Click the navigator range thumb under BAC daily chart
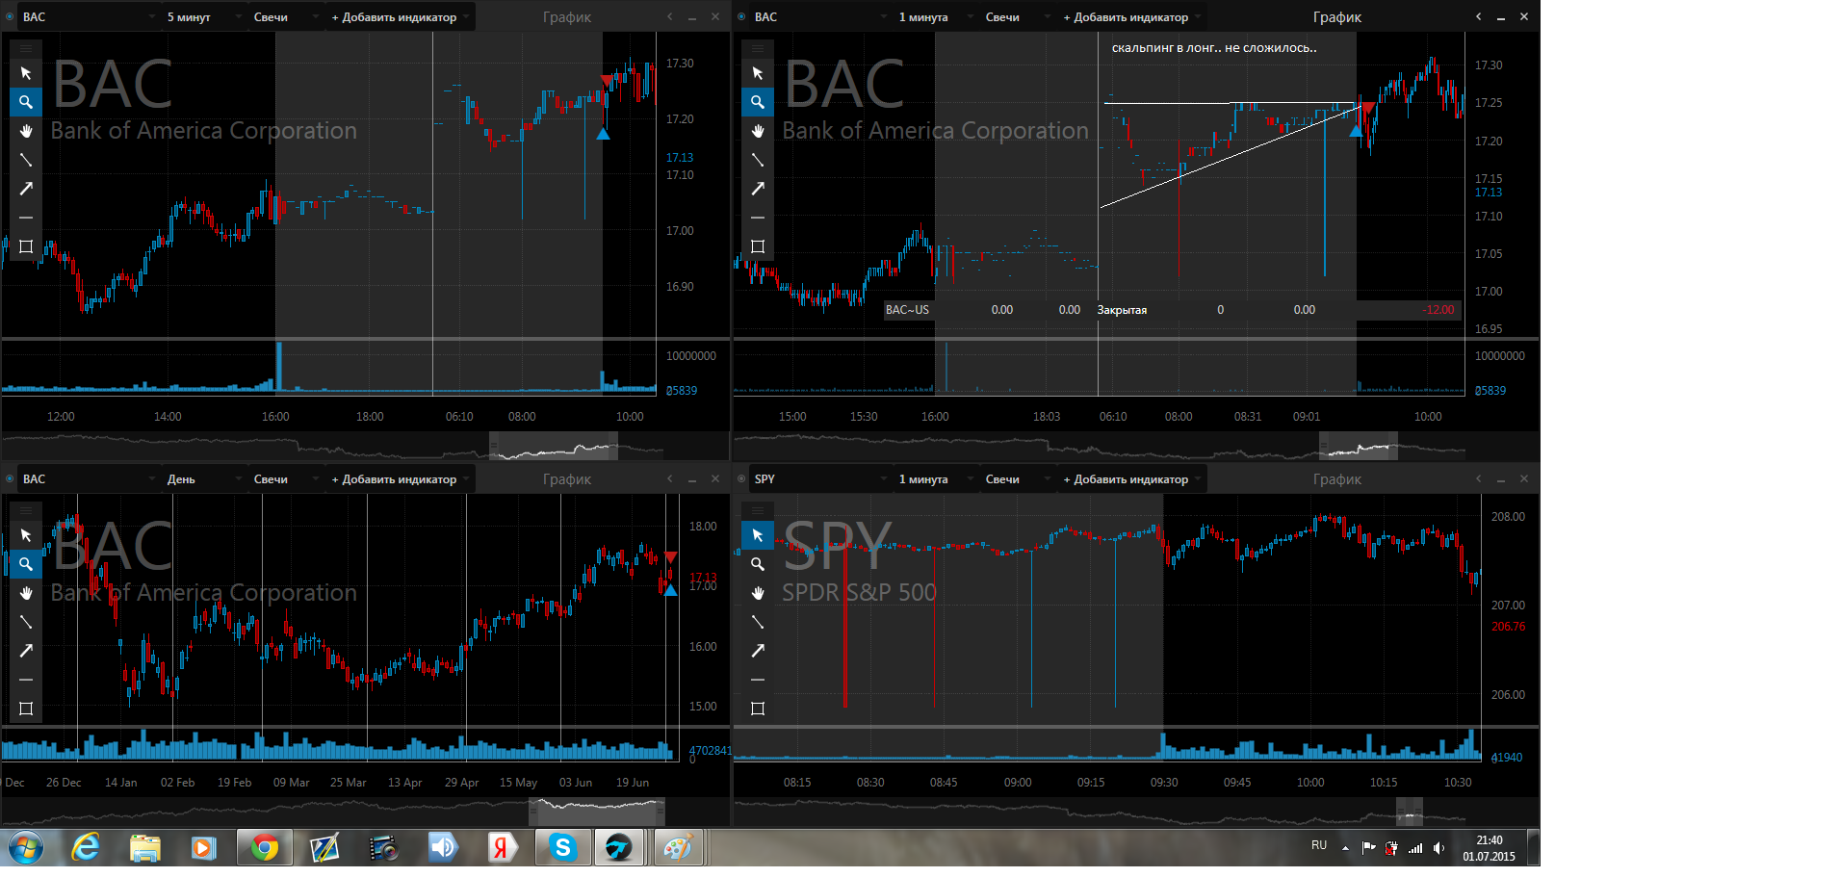 click(597, 812)
